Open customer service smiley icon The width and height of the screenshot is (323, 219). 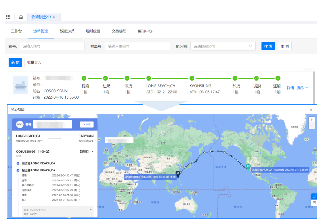pos(314,196)
